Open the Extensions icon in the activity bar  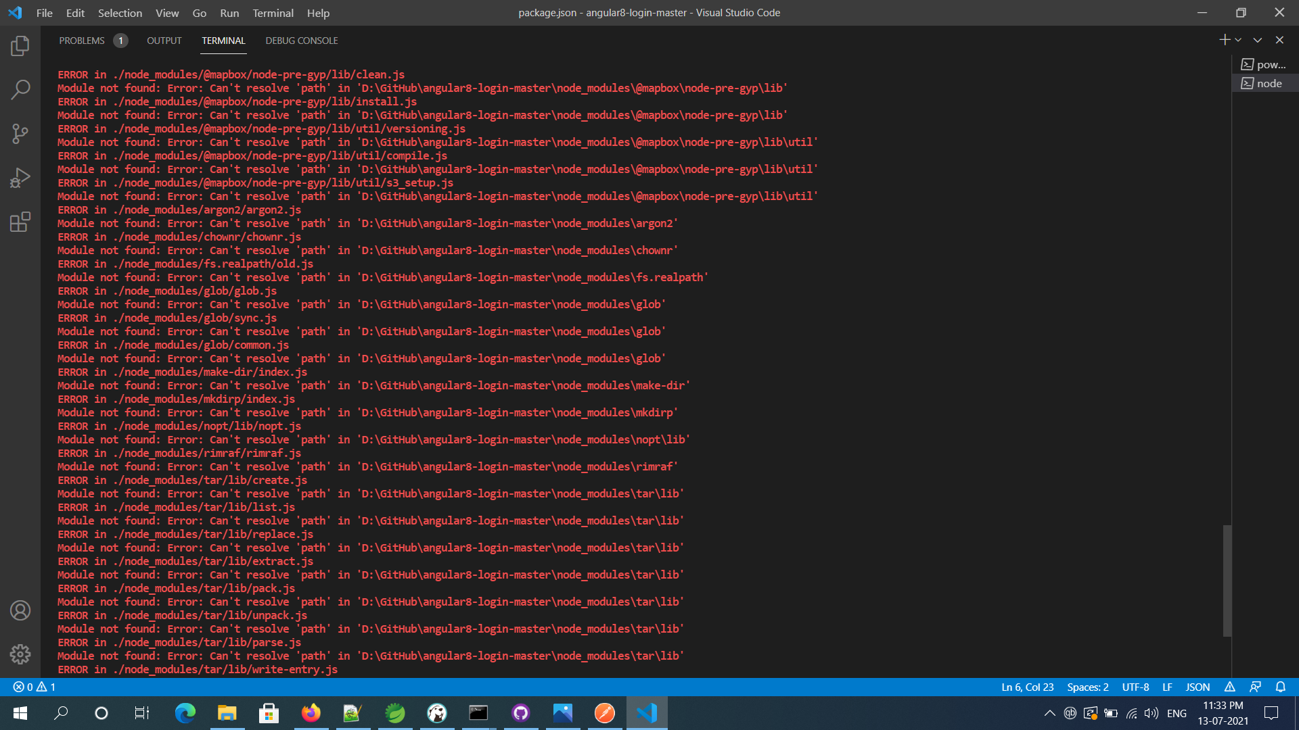(x=20, y=222)
